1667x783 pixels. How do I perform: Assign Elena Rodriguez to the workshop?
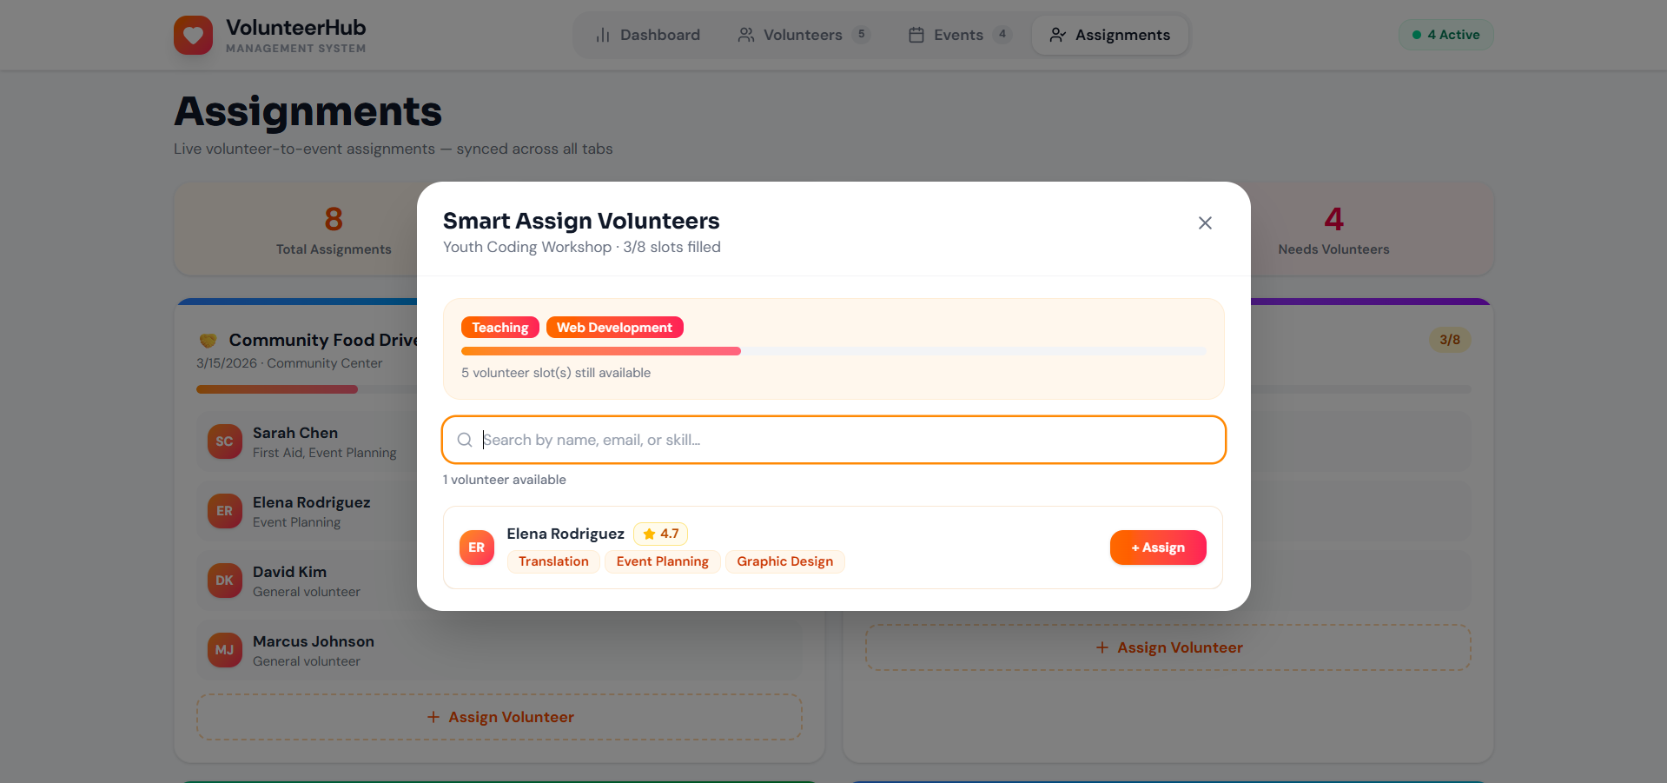pos(1157,547)
